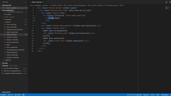Change indentation via Spaces: 2
This screenshot has width=171, height=96.
[x=146, y=95]
